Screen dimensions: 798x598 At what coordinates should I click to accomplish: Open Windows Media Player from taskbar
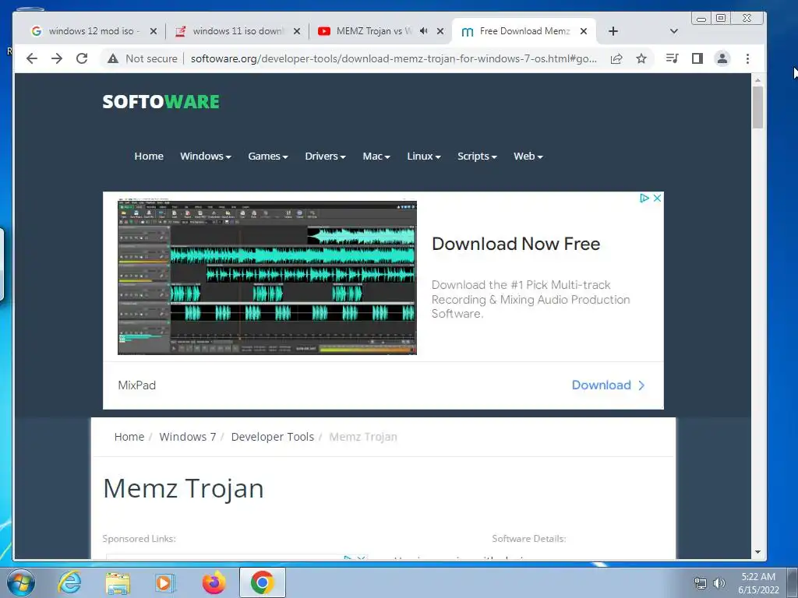[164, 582]
